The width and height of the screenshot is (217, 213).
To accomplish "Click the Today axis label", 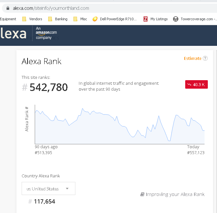I will tap(193, 147).
